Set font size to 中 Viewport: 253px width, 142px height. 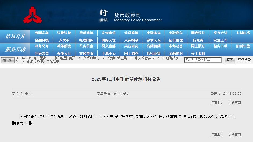27,93
